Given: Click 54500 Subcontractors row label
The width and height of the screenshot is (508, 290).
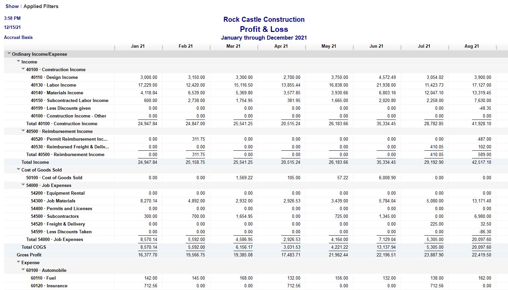Looking at the screenshot, I should click(55, 216).
